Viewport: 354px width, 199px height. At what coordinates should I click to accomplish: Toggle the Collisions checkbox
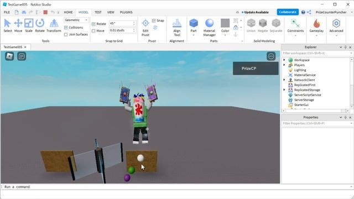pos(66,28)
